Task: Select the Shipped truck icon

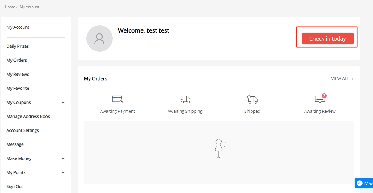Action: [x=252, y=99]
